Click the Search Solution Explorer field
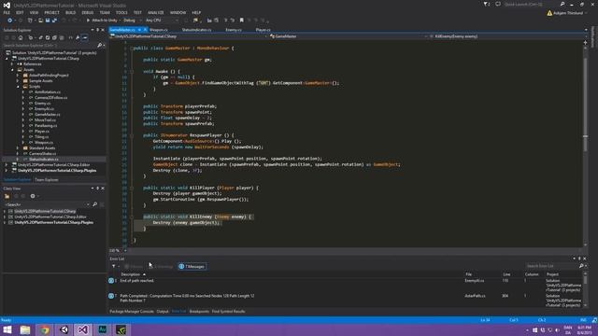598x336 pixels. (x=49, y=46)
